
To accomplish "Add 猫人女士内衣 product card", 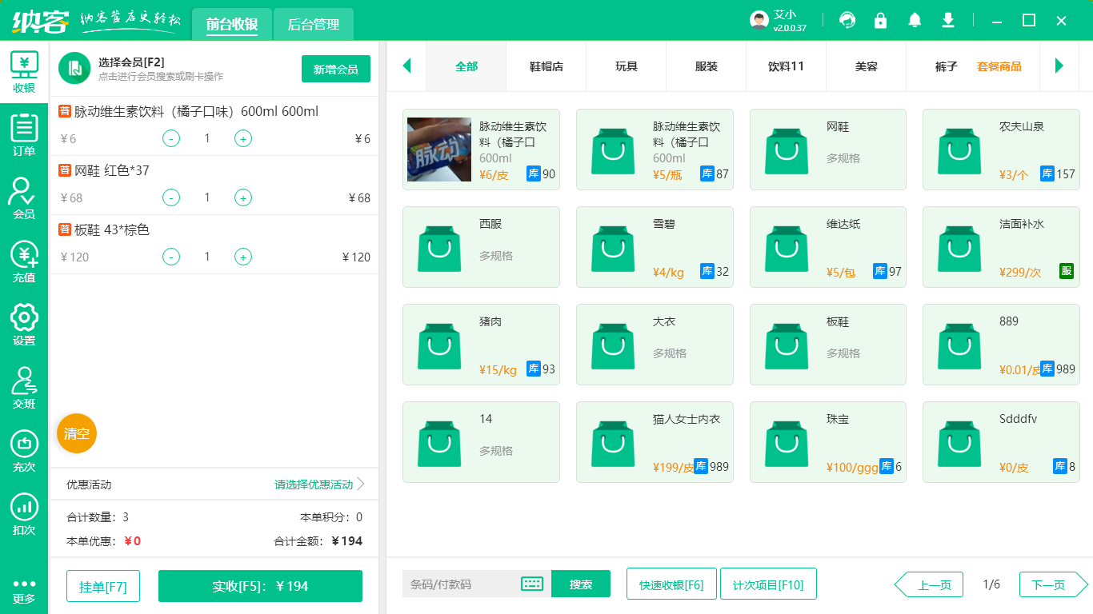I will coord(655,442).
